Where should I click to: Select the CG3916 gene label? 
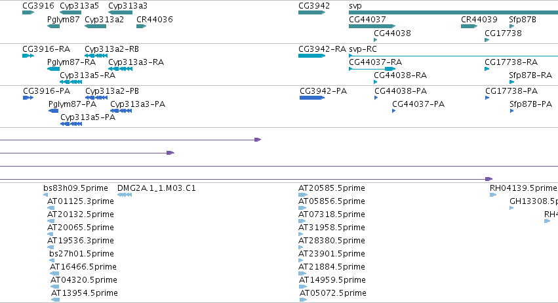click(x=38, y=6)
